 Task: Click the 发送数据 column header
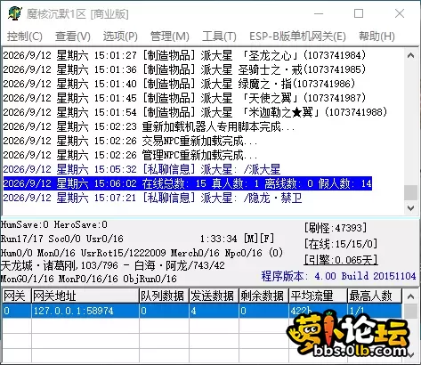(214, 296)
